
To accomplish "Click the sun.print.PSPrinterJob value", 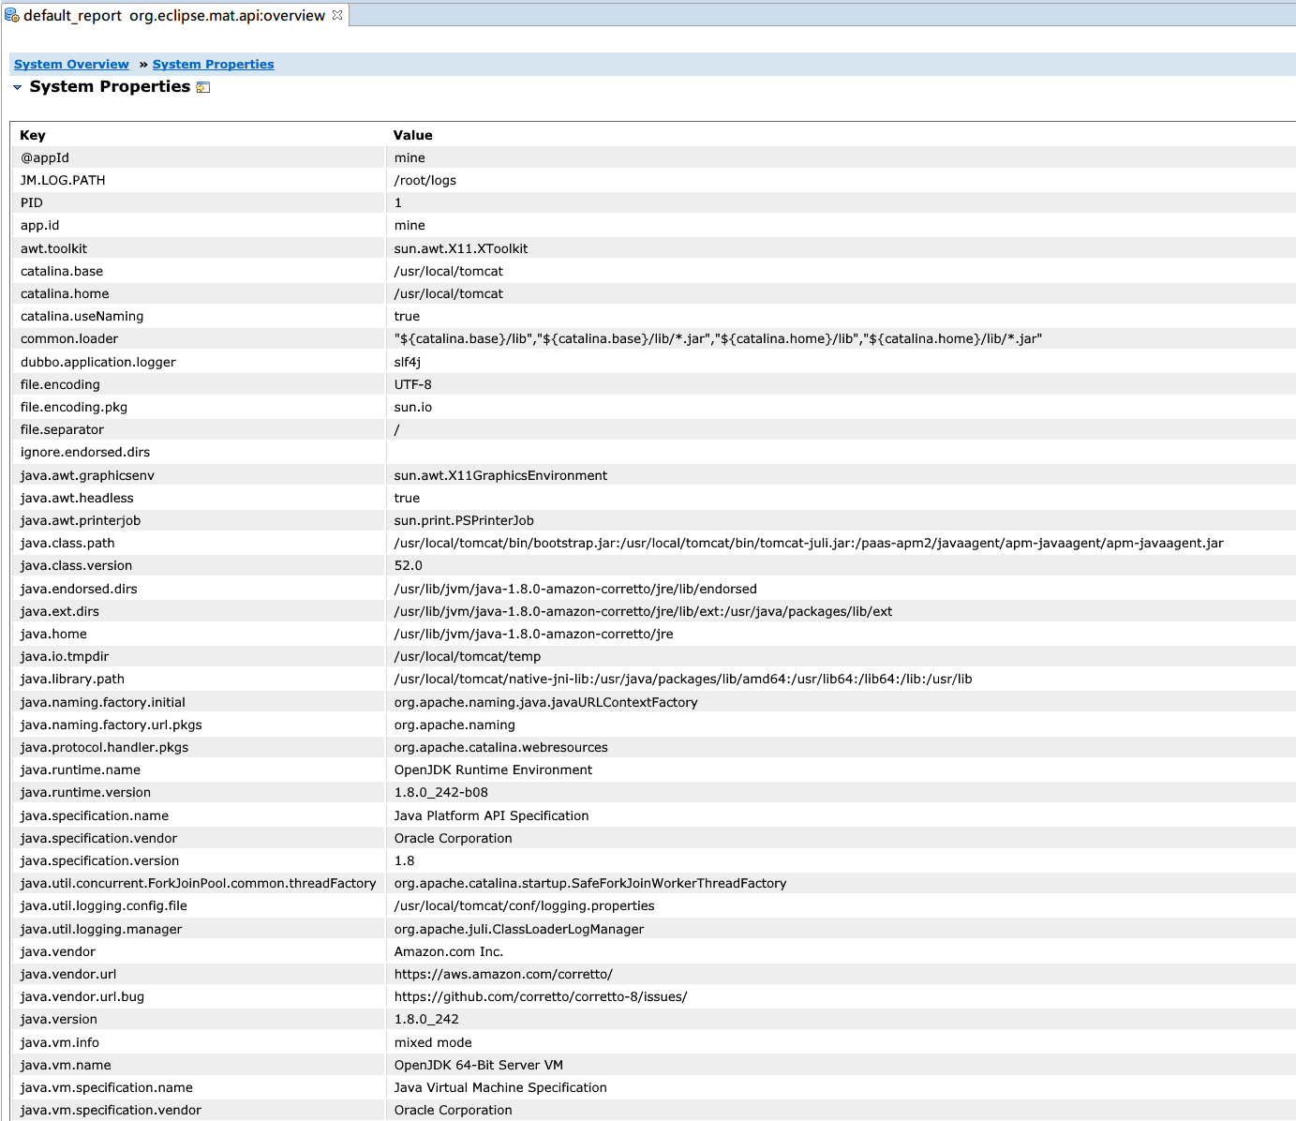I will 465,520.
